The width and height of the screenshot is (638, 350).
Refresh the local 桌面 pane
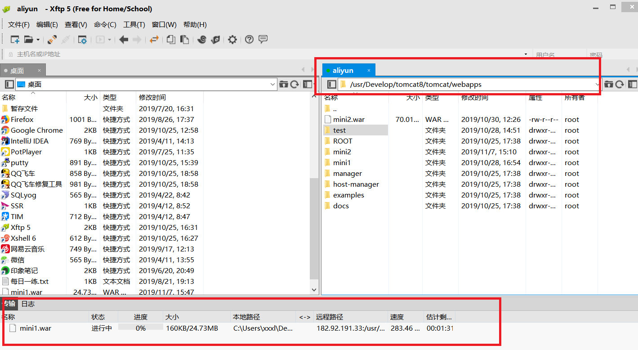[294, 84]
